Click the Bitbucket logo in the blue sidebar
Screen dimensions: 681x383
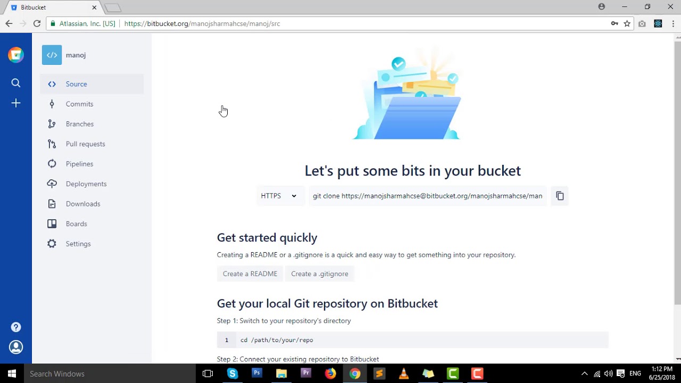click(x=16, y=55)
